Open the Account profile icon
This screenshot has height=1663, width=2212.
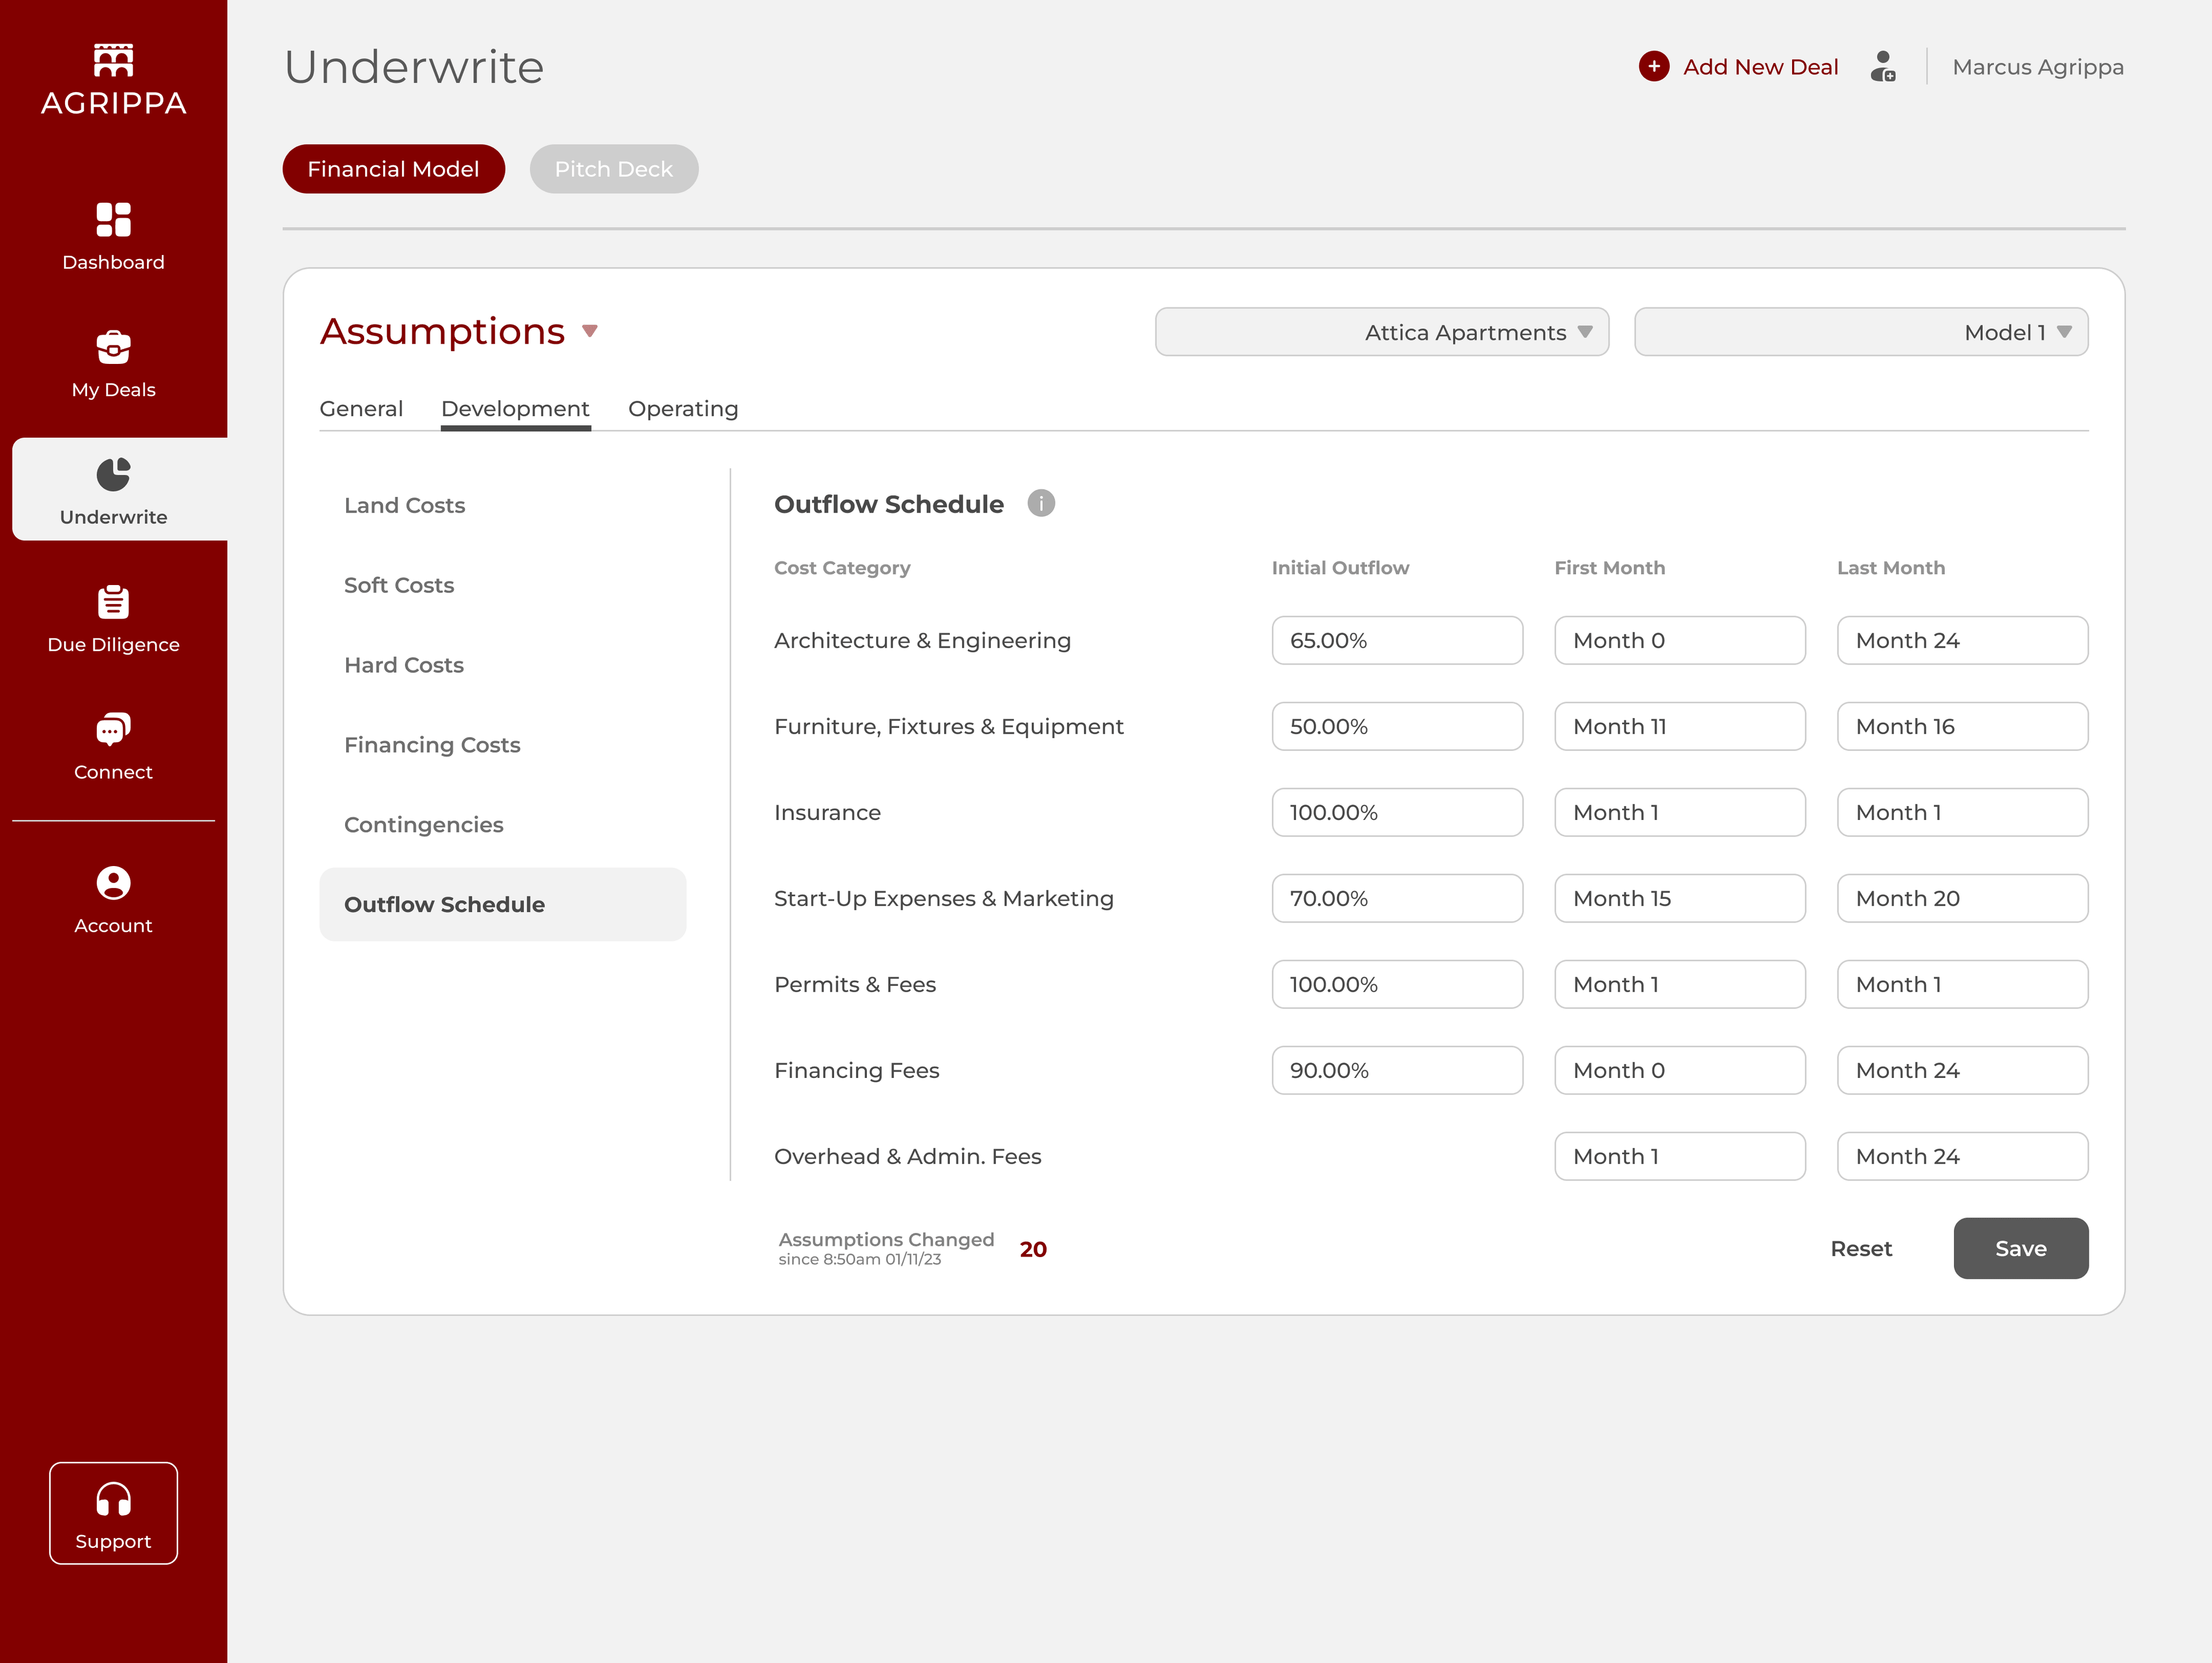113,883
